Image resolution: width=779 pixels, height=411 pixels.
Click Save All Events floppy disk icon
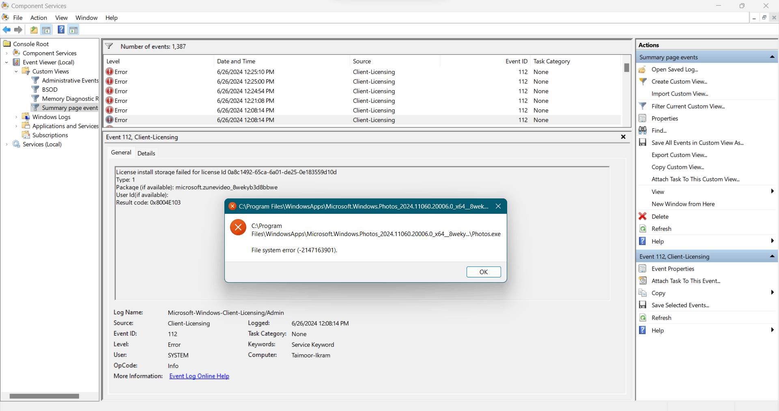click(643, 143)
